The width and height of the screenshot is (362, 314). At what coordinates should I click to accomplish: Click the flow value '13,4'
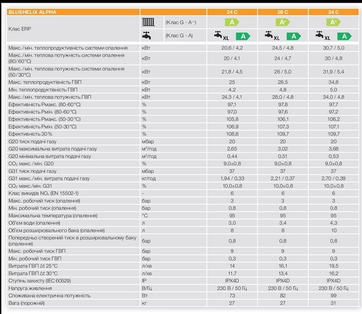283,273
